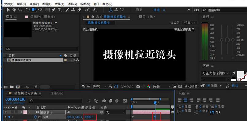This screenshot has height=121, width=247.
Task: Pick a color with the eyedropper in 字符 panel
Action: click(233, 73)
